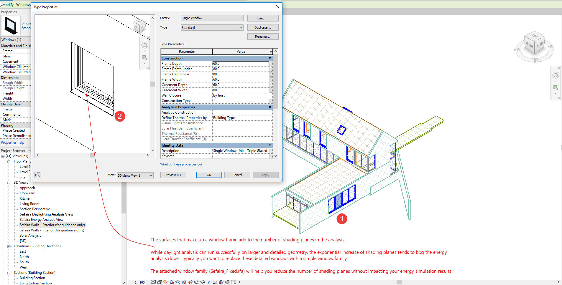The image size is (562, 285).
Task: Click the Wall Closure value 'By host'
Action: 219,95
